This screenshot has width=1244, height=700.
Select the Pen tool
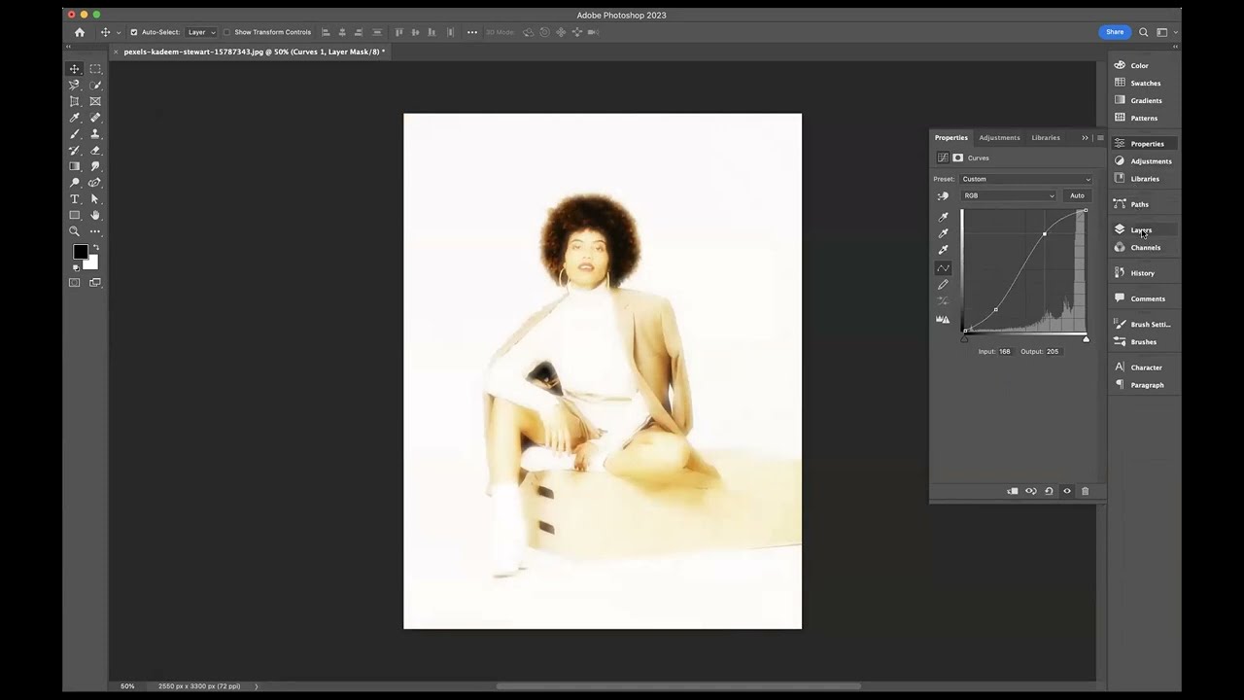point(95,183)
